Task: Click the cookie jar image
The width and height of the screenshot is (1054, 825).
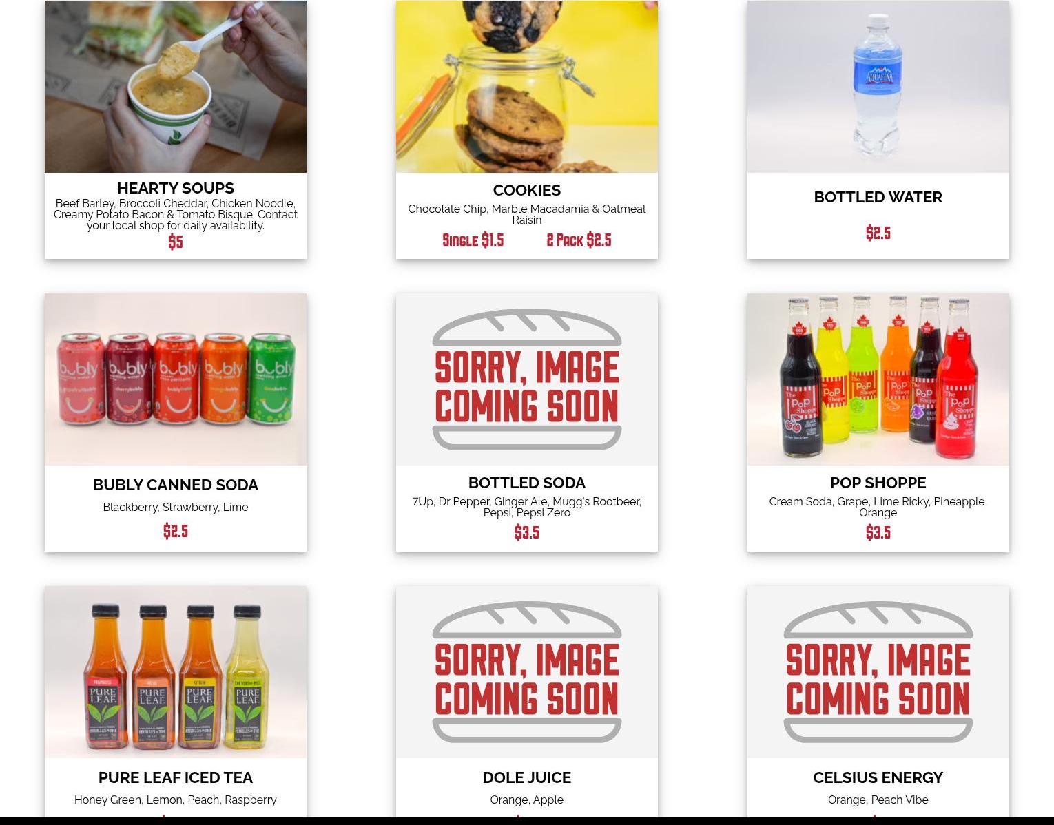Action: coord(527,86)
